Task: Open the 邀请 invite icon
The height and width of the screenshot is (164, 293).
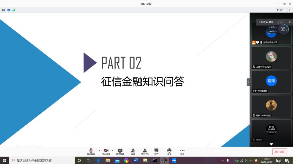Action: click(133, 151)
